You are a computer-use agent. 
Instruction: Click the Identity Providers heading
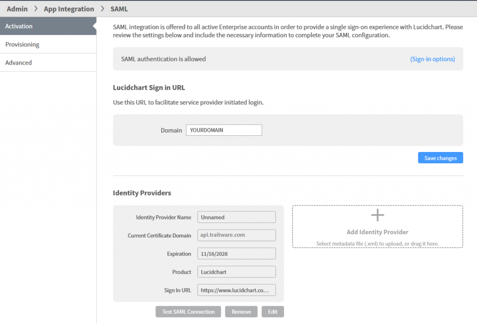142,193
